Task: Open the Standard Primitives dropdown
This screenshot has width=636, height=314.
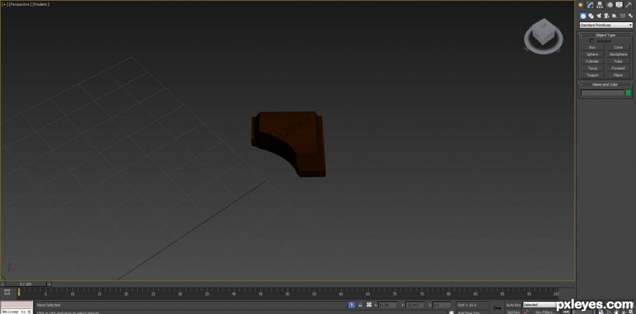Action: (x=605, y=25)
